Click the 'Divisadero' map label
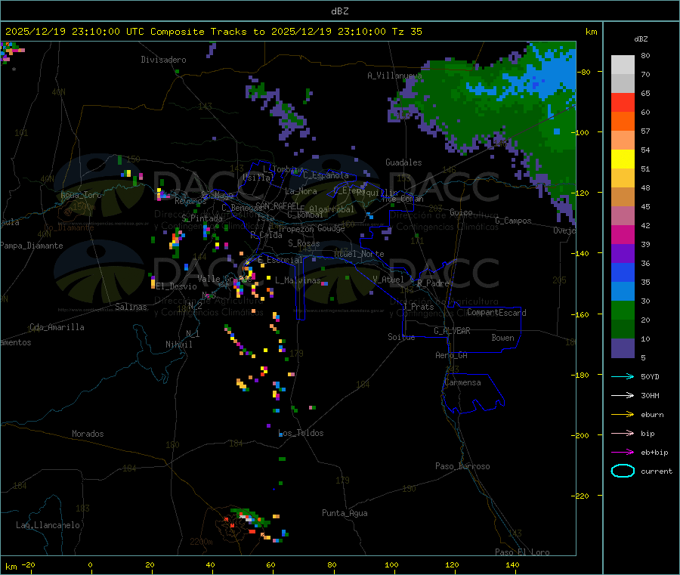 tap(163, 60)
